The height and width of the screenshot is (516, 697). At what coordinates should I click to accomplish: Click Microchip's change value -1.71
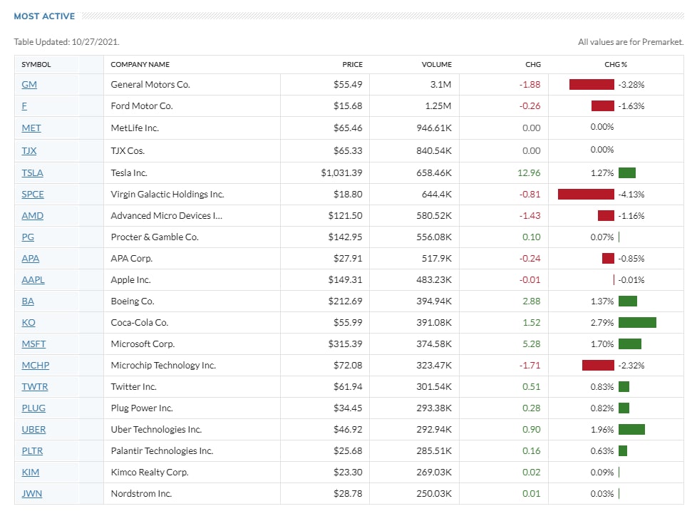530,365
